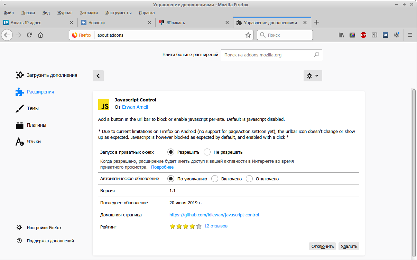Focus 'Поиск на addons.mozilla.org' field
Screen dimensions: 417x260
(271, 55)
